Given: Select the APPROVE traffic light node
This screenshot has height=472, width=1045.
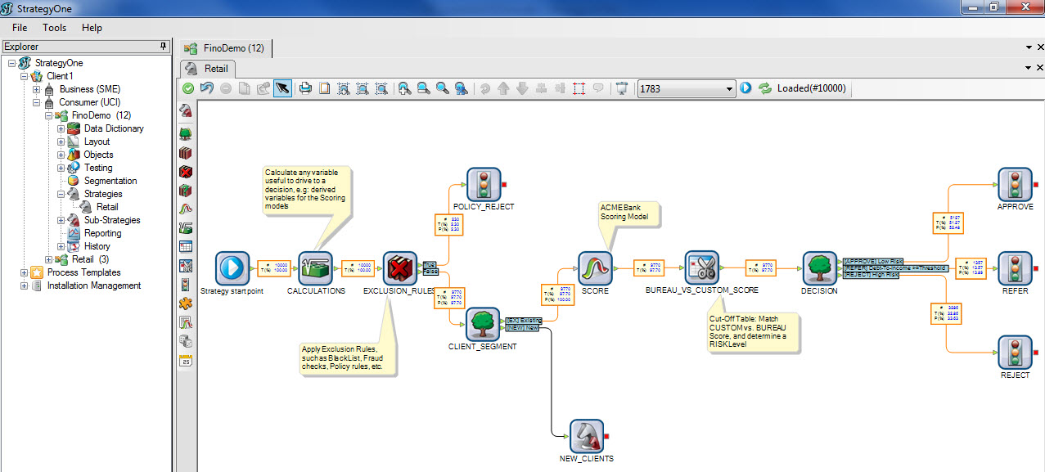Looking at the screenshot, I should [x=1015, y=184].
